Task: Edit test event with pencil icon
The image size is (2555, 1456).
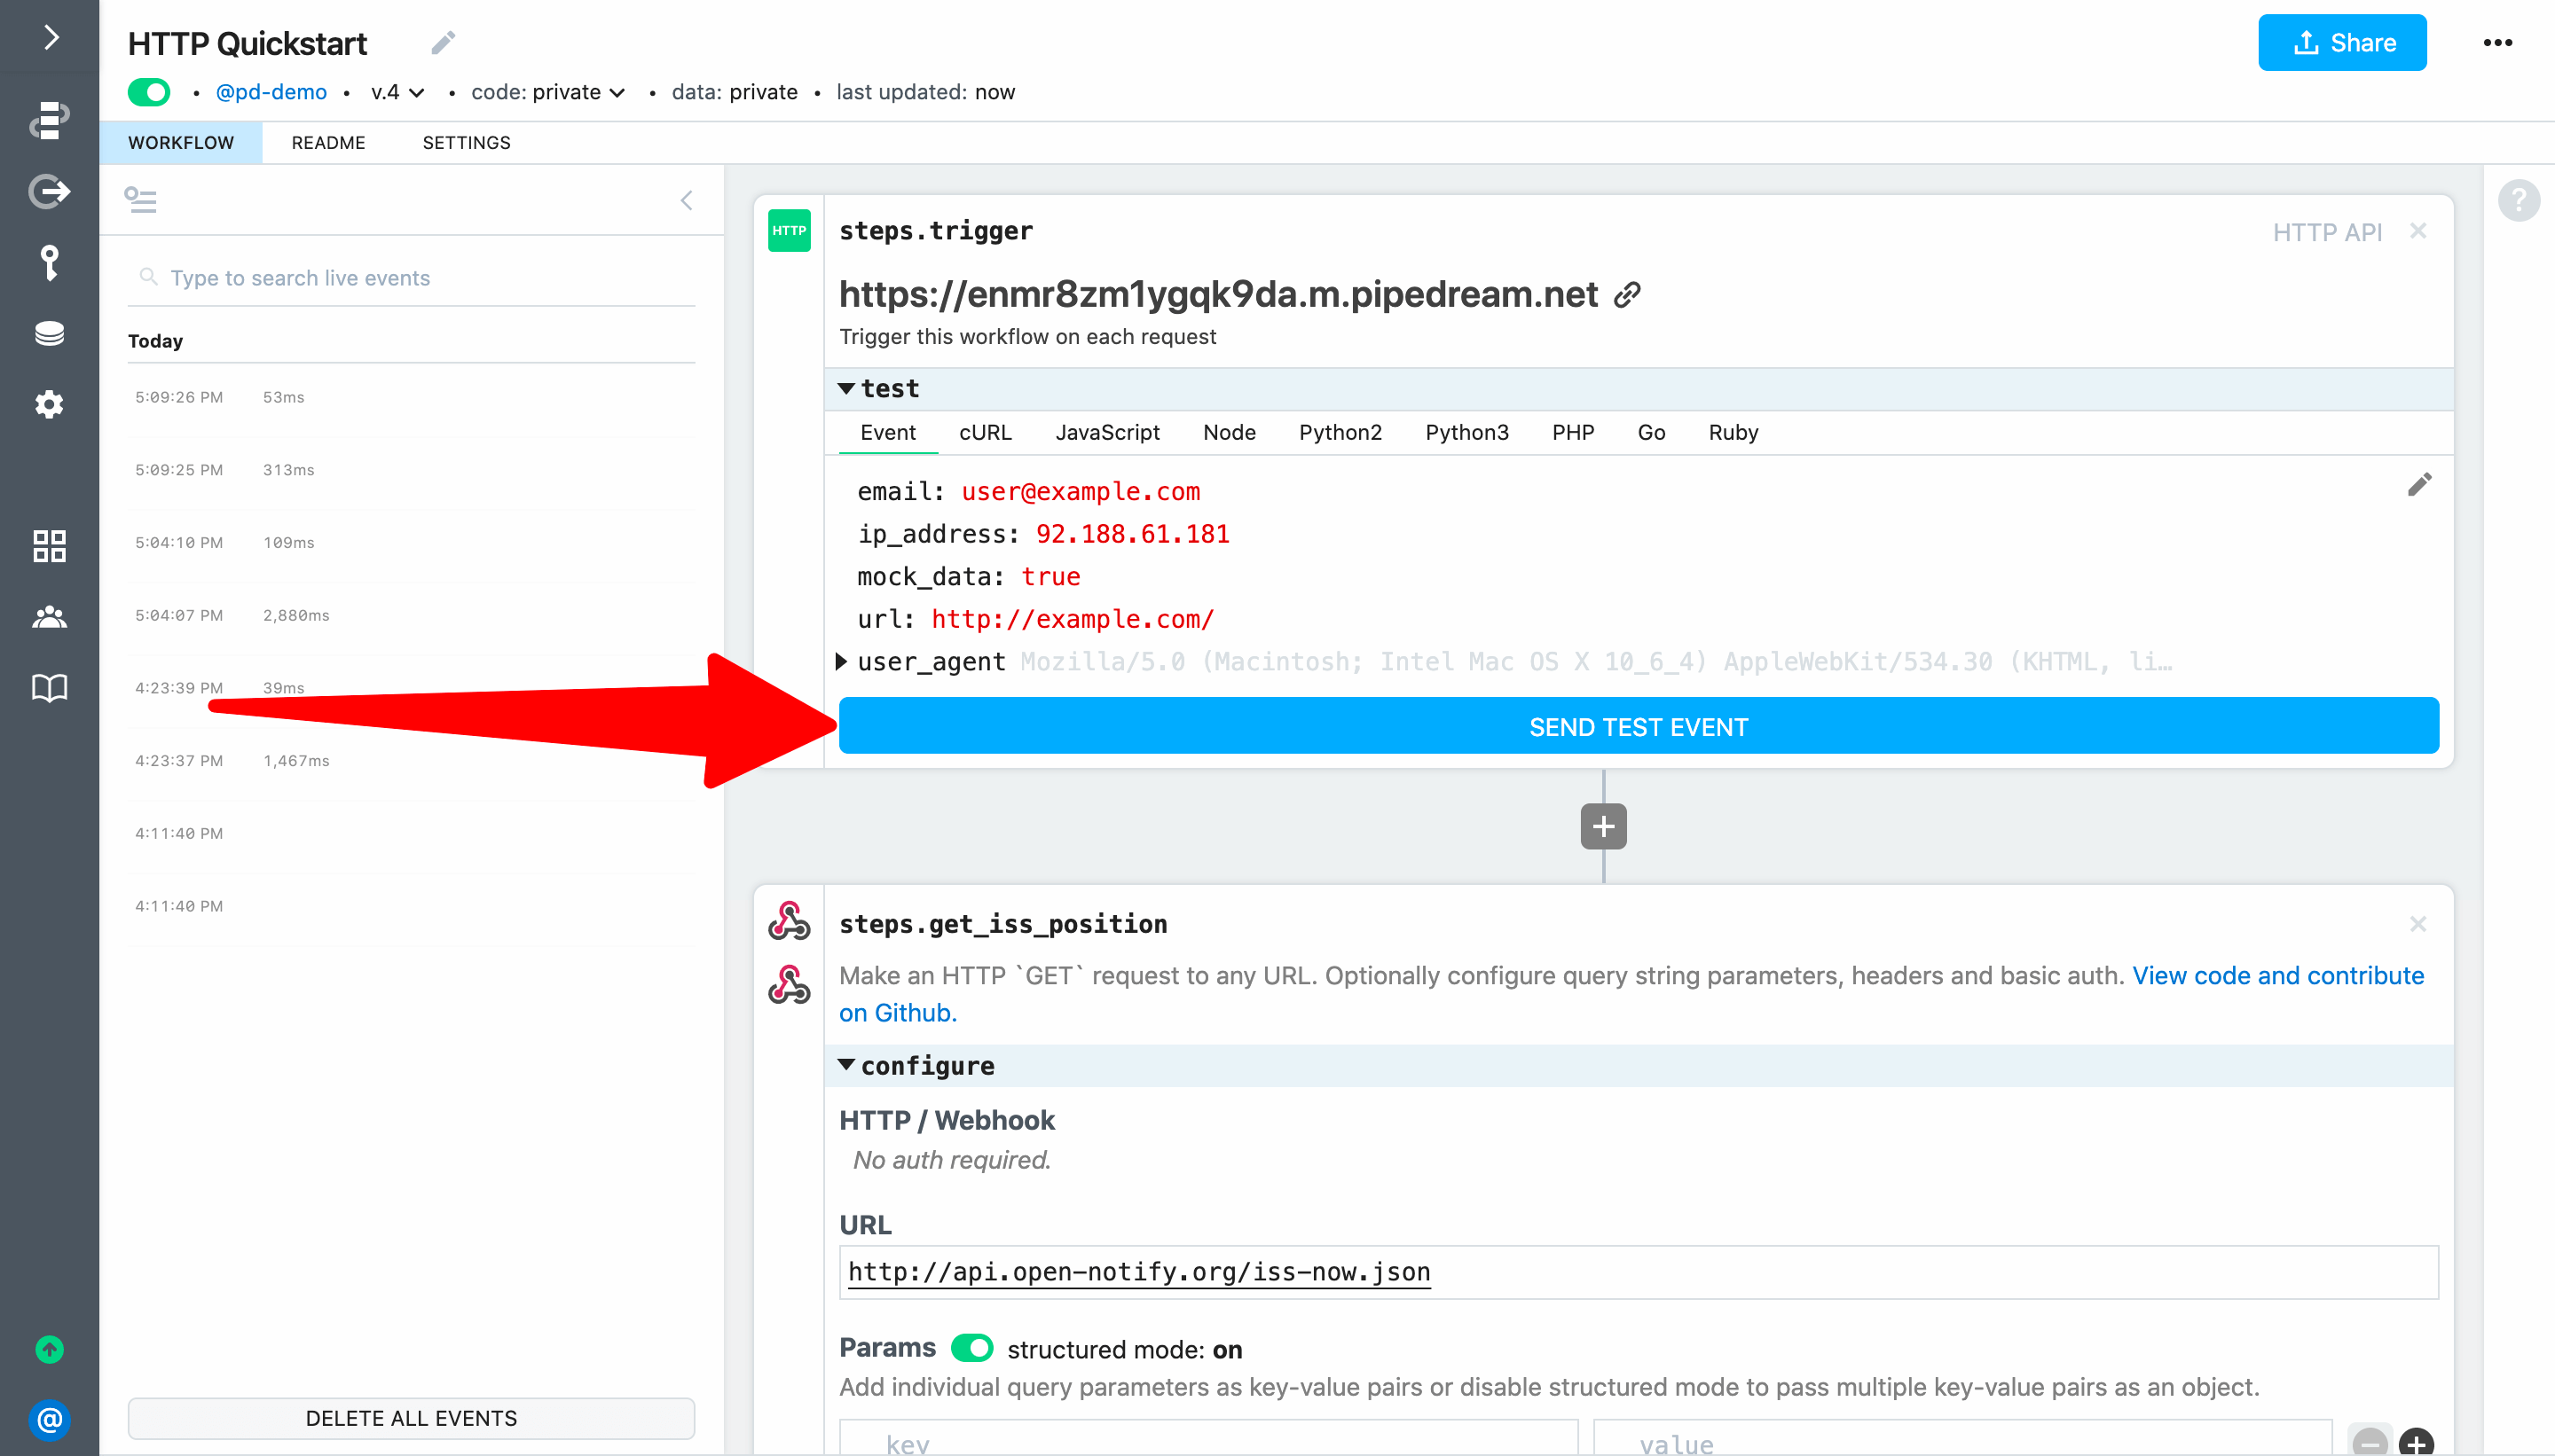Action: click(2418, 485)
